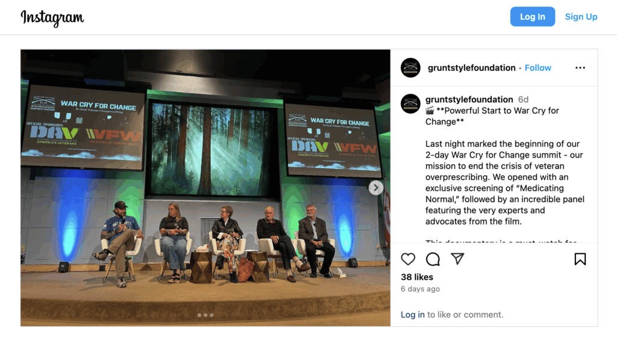Save the post with the bookmark icon
Image resolution: width=617 pixels, height=341 pixels.
[x=580, y=259]
